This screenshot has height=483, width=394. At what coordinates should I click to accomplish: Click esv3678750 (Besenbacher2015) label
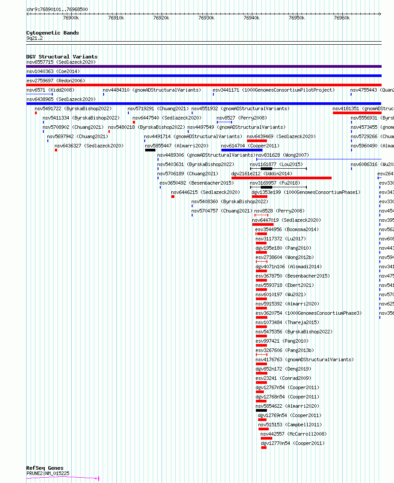293,276
